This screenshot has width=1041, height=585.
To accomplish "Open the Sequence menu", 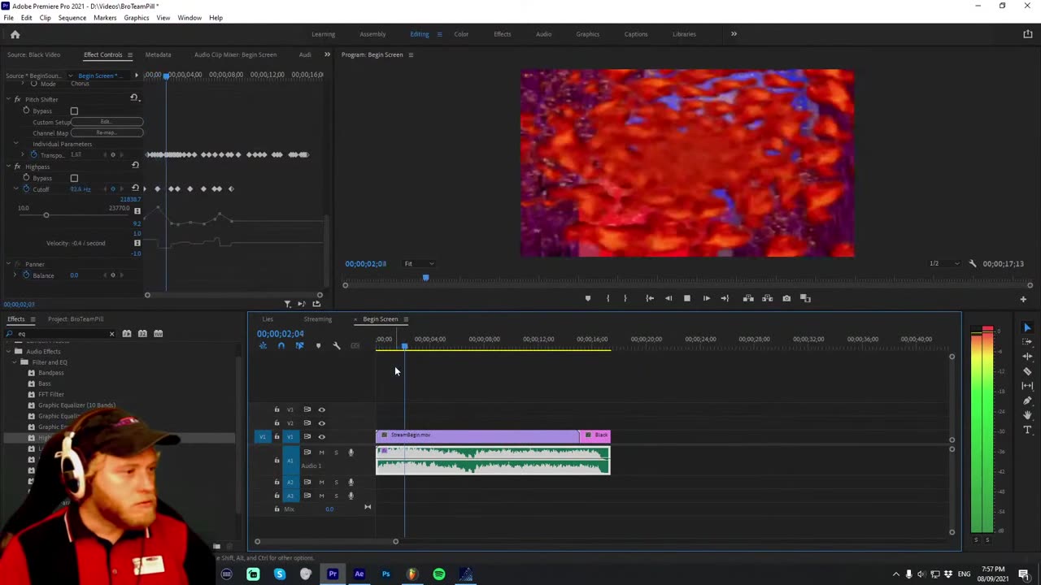I will point(72,18).
